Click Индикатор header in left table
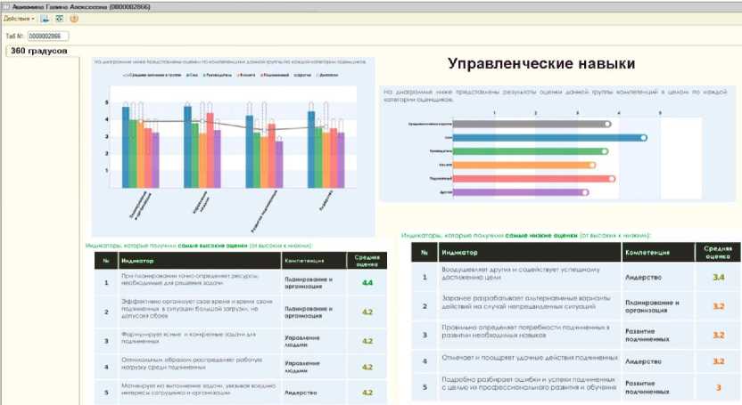 [x=137, y=261]
